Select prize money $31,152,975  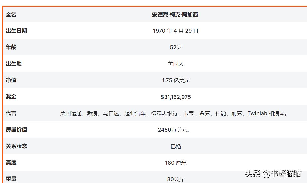coord(176,97)
